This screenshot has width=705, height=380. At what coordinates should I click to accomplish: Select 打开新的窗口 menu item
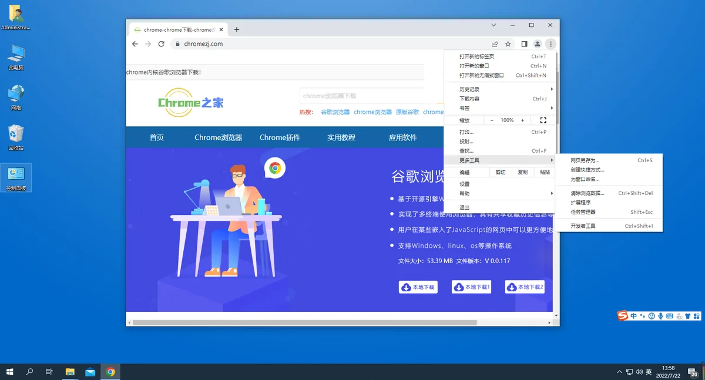[500, 66]
